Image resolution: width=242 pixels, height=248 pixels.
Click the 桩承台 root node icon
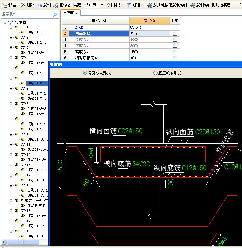(x=11, y=22)
